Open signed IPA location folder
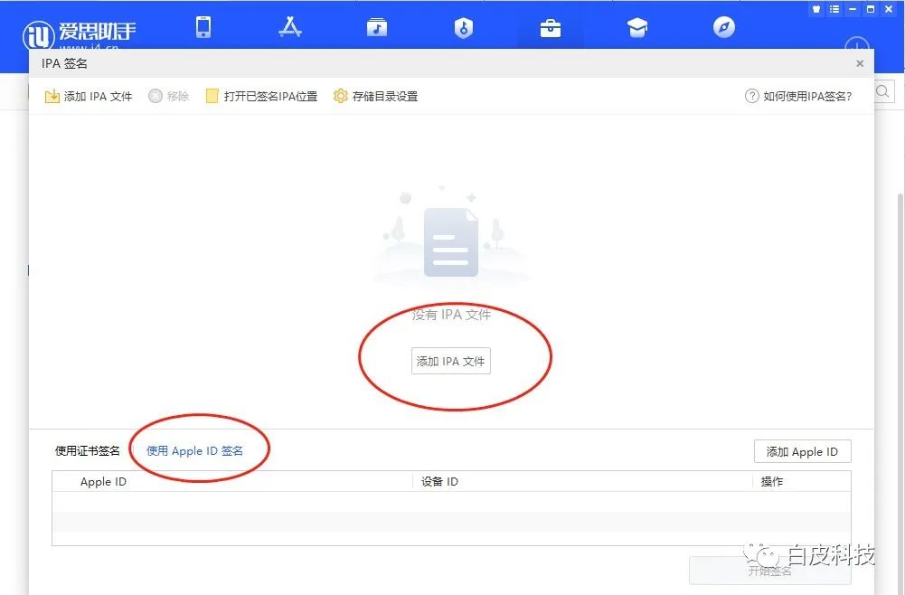Image resolution: width=905 pixels, height=595 pixels. tap(261, 97)
